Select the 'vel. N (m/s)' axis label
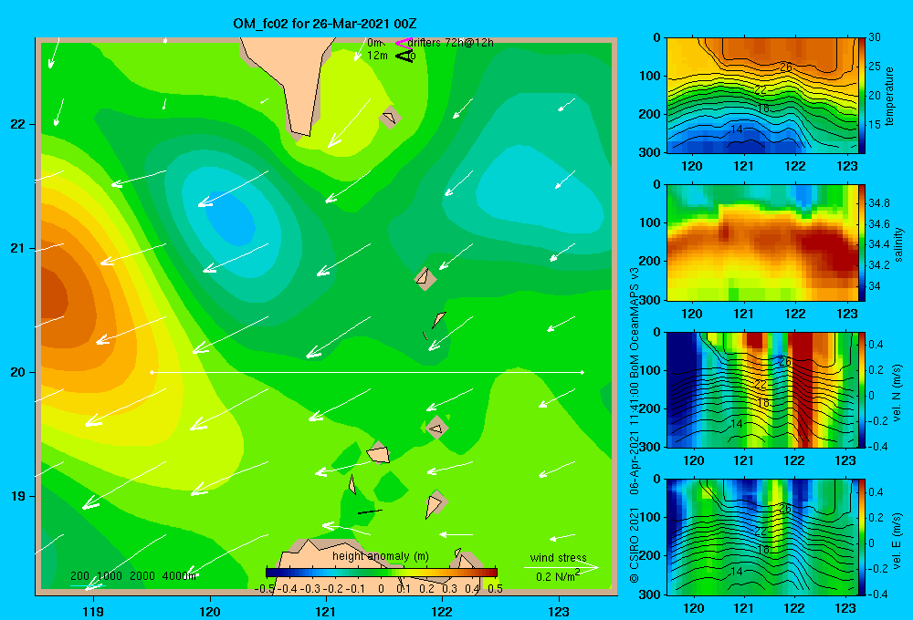The image size is (913, 620). (897, 393)
